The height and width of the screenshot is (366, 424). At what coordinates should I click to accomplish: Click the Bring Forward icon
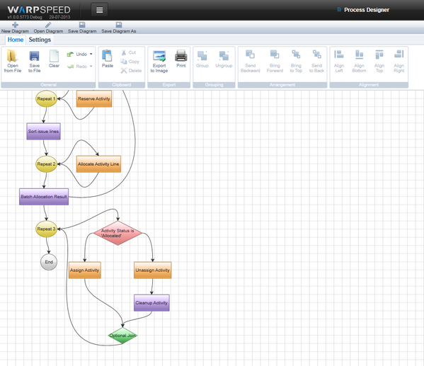[275, 55]
